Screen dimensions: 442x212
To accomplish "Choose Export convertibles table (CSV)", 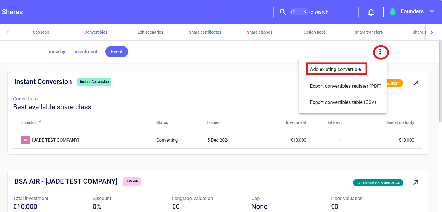I will click(x=343, y=102).
